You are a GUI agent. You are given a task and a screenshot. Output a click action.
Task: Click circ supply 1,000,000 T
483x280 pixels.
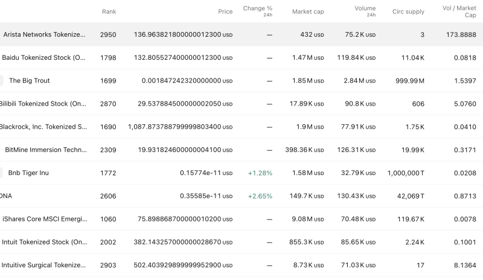point(406,173)
